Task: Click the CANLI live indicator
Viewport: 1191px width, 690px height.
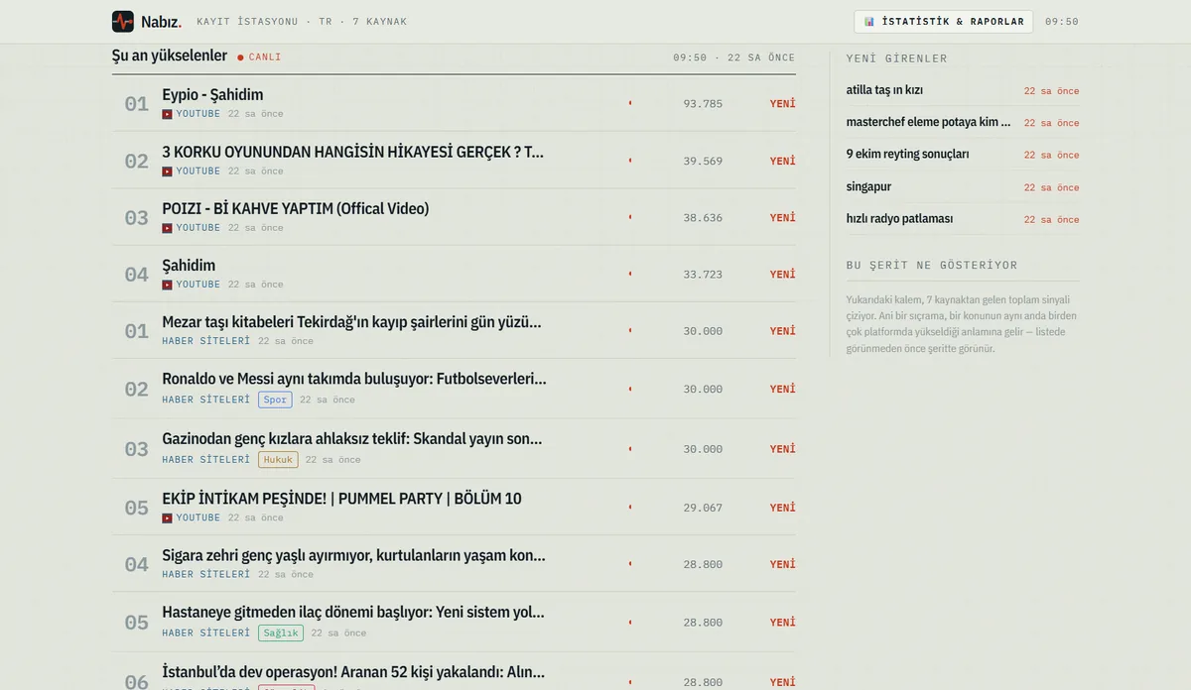Action: [260, 57]
